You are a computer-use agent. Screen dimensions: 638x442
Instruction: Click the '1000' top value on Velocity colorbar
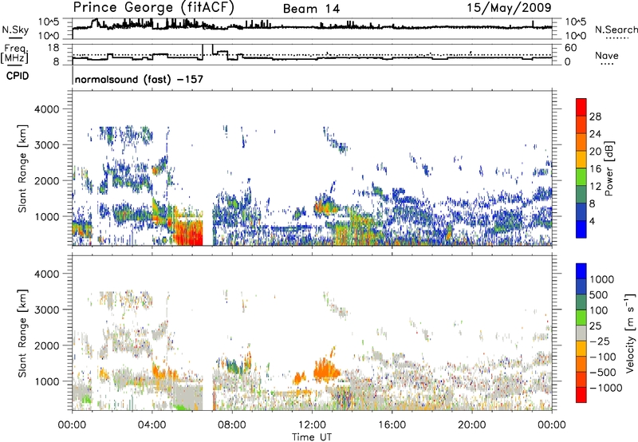(x=602, y=279)
